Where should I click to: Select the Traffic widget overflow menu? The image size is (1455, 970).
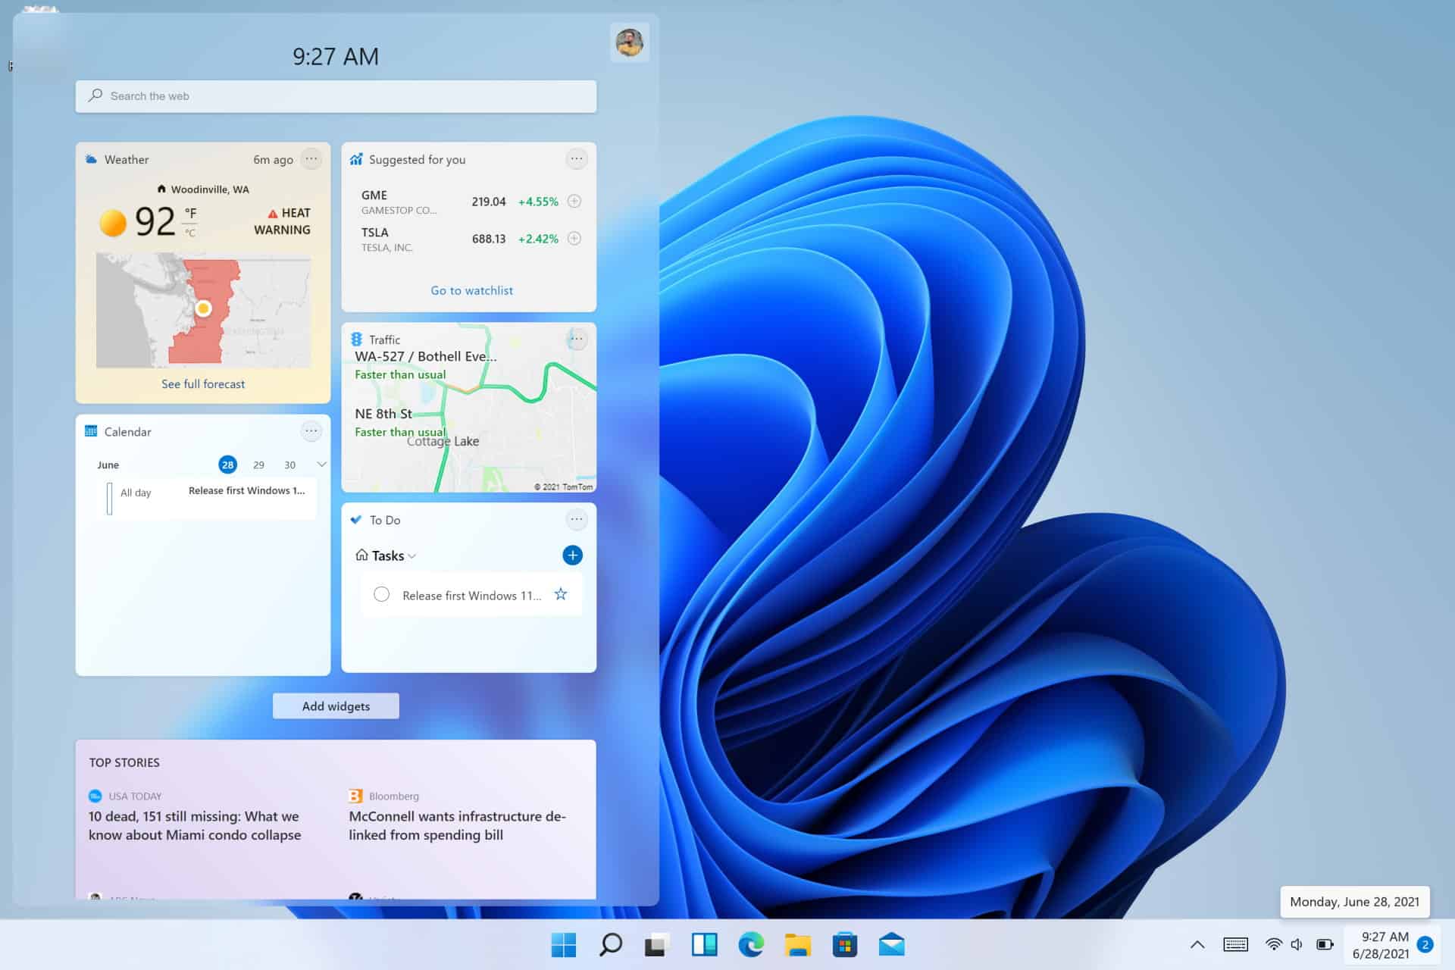pyautogui.click(x=576, y=338)
